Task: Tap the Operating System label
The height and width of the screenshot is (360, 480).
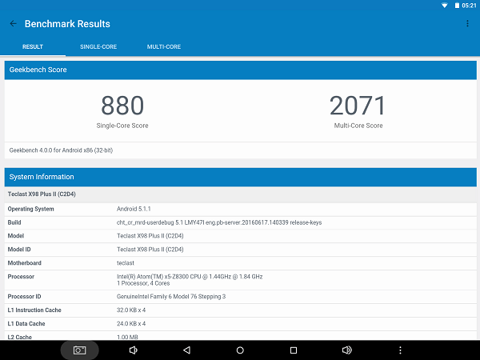Action: tap(30, 209)
